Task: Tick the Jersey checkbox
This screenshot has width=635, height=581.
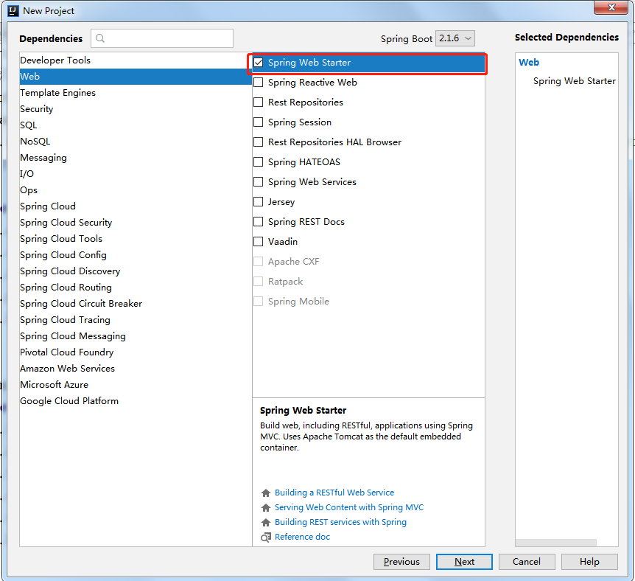Action: pos(258,201)
